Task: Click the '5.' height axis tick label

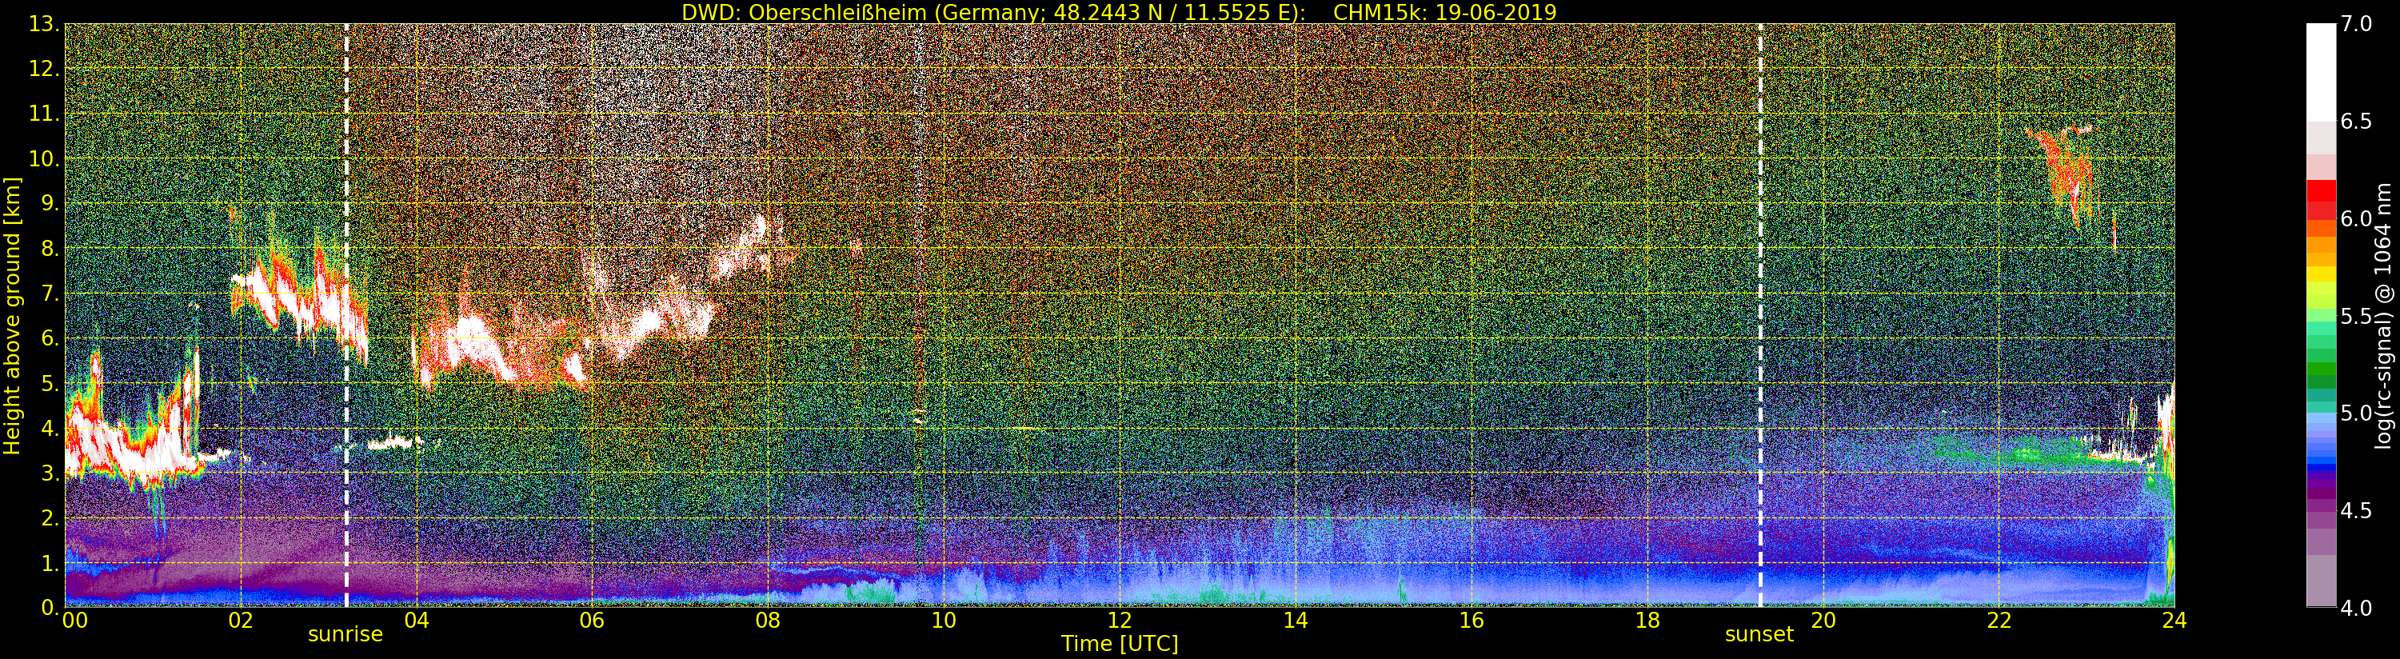Action: click(x=50, y=383)
